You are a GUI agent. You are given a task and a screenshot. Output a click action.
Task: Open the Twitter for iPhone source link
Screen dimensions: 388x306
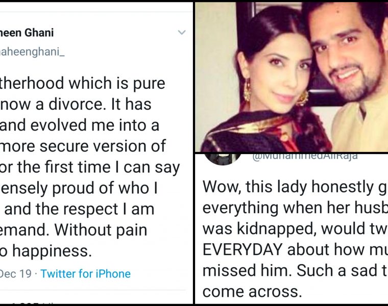pyautogui.click(x=85, y=274)
